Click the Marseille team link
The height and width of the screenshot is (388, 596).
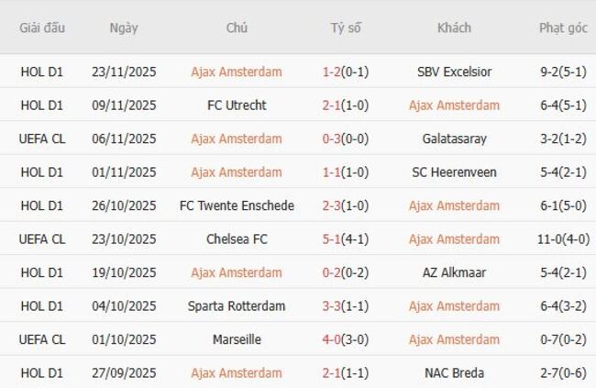click(237, 339)
